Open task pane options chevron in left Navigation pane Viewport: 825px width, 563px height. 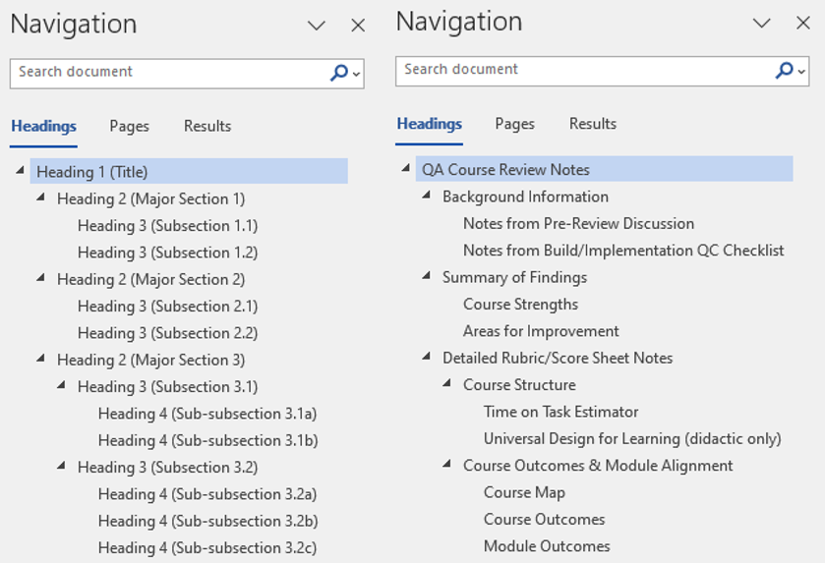click(317, 25)
